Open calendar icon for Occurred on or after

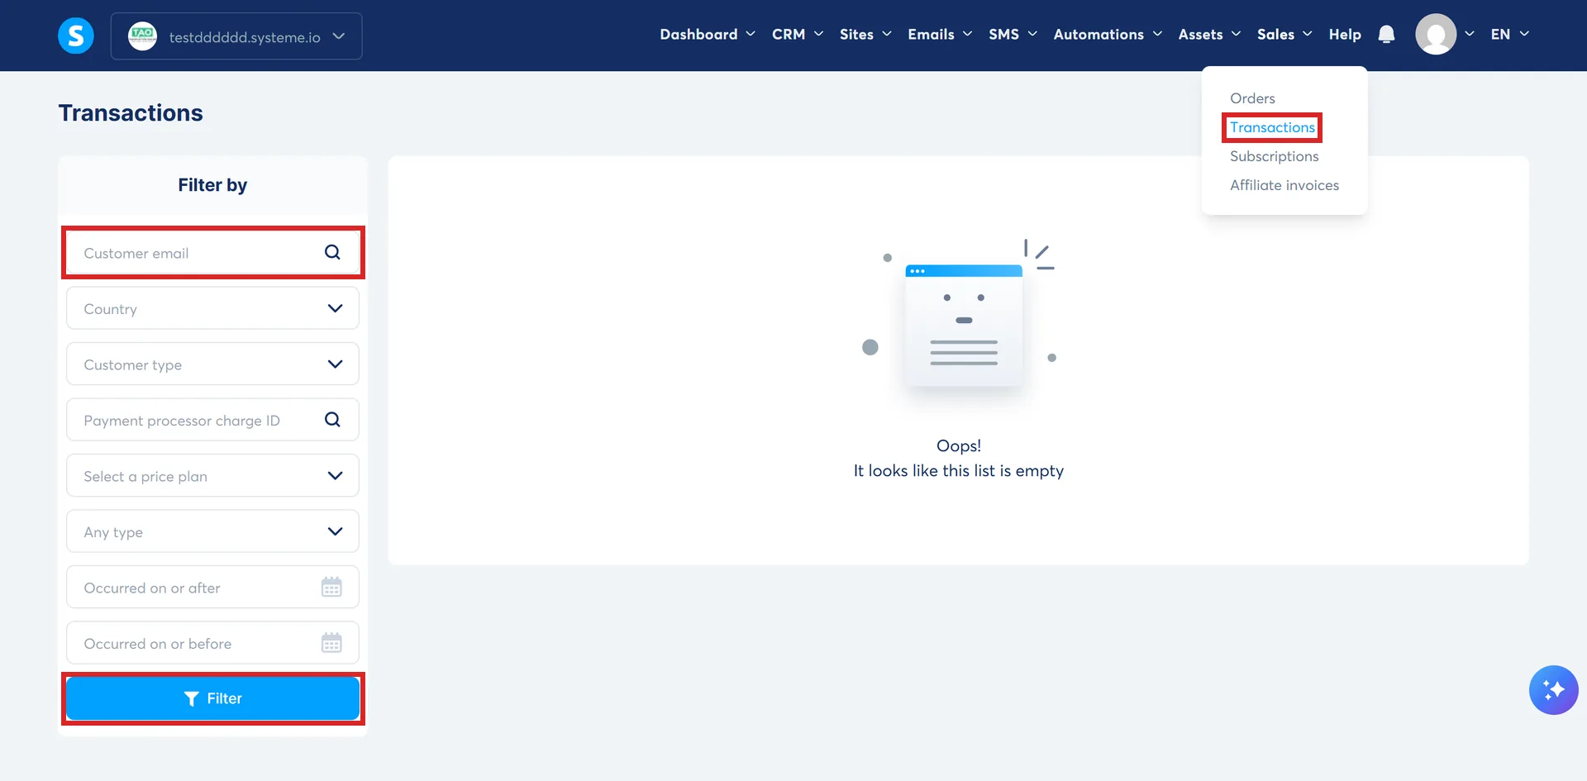tap(331, 587)
